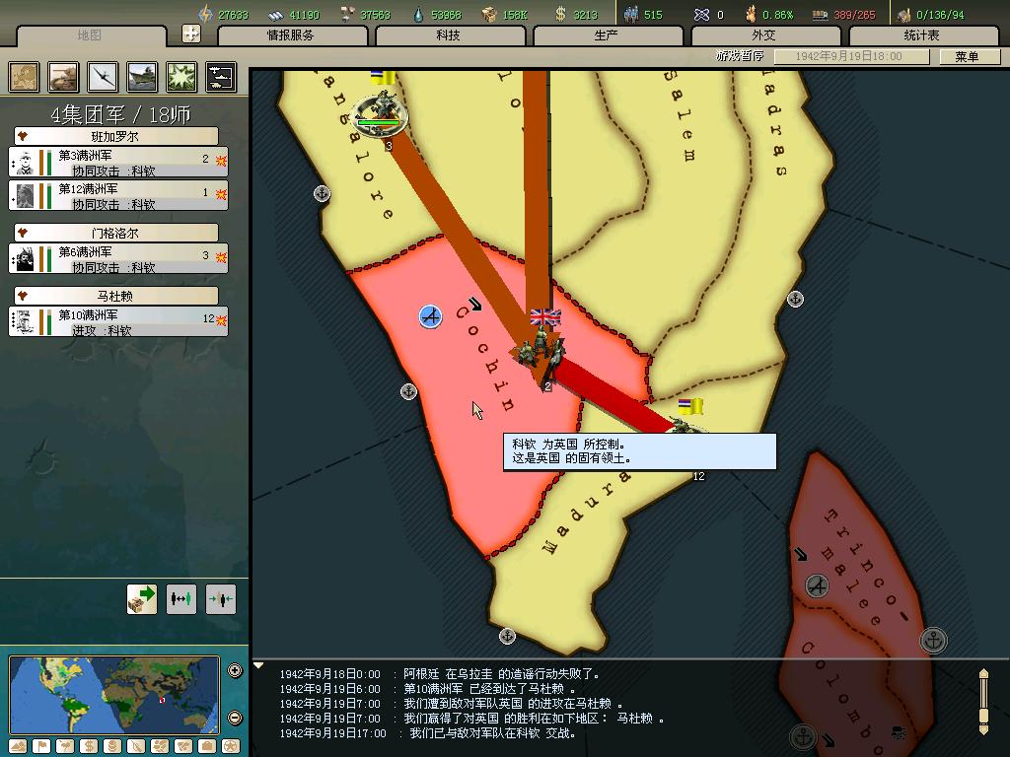
Task: Select political map mode flag icon
Action: [41, 747]
